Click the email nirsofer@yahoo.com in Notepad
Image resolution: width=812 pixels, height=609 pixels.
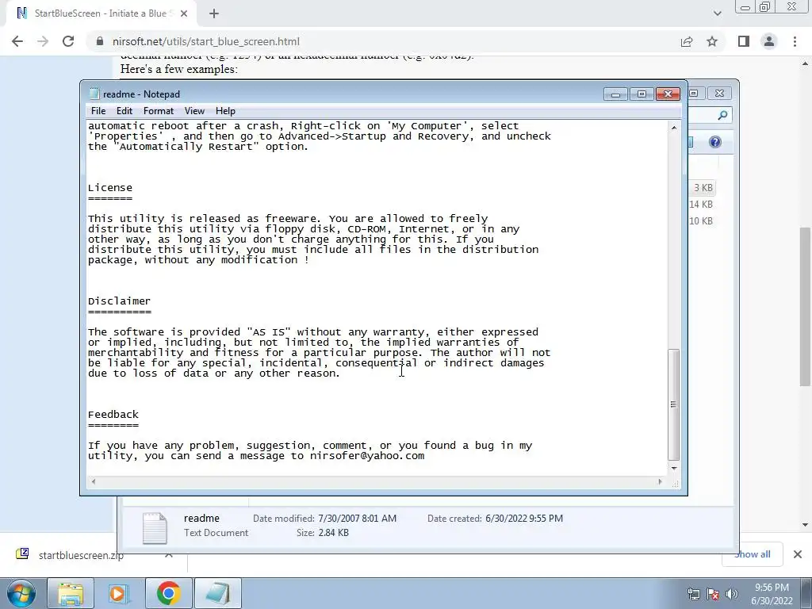(x=367, y=456)
